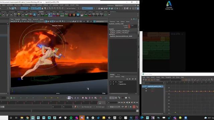
Task: Open the Autodesk Desktop App shortcut
Action: pos(169,5)
